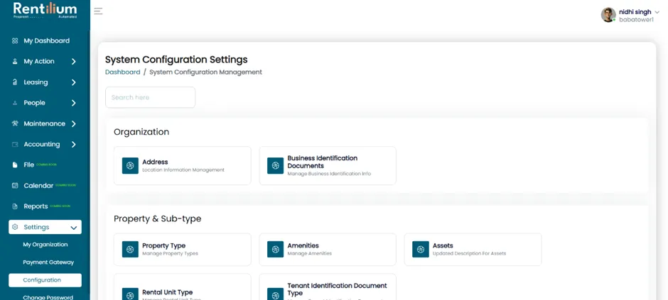The height and width of the screenshot is (300, 668).
Task: Open the Address configuration card
Action: (x=183, y=166)
